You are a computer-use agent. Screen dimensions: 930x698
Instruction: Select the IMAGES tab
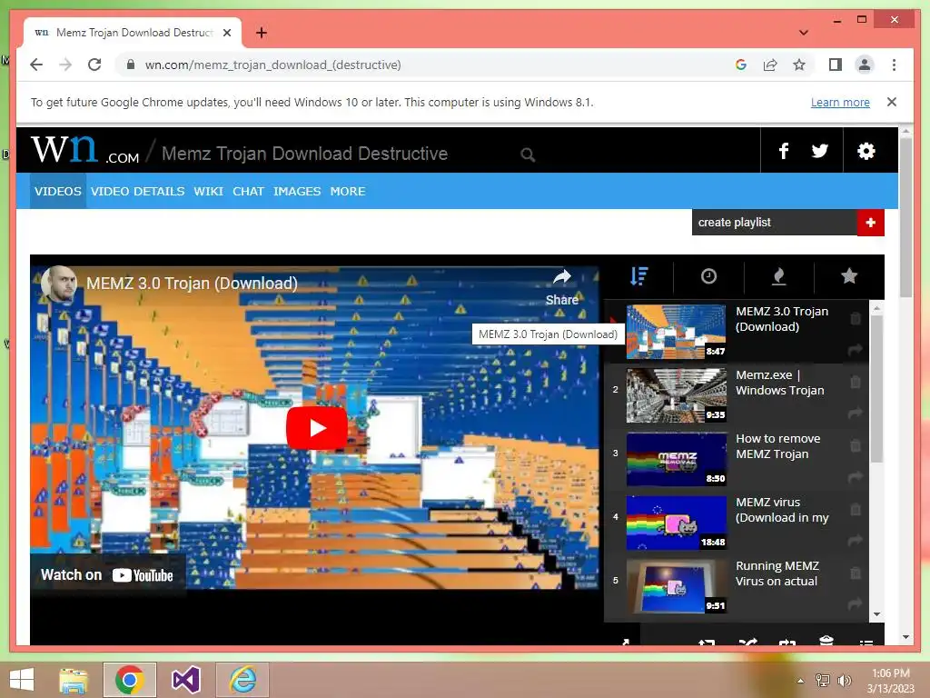tap(297, 191)
